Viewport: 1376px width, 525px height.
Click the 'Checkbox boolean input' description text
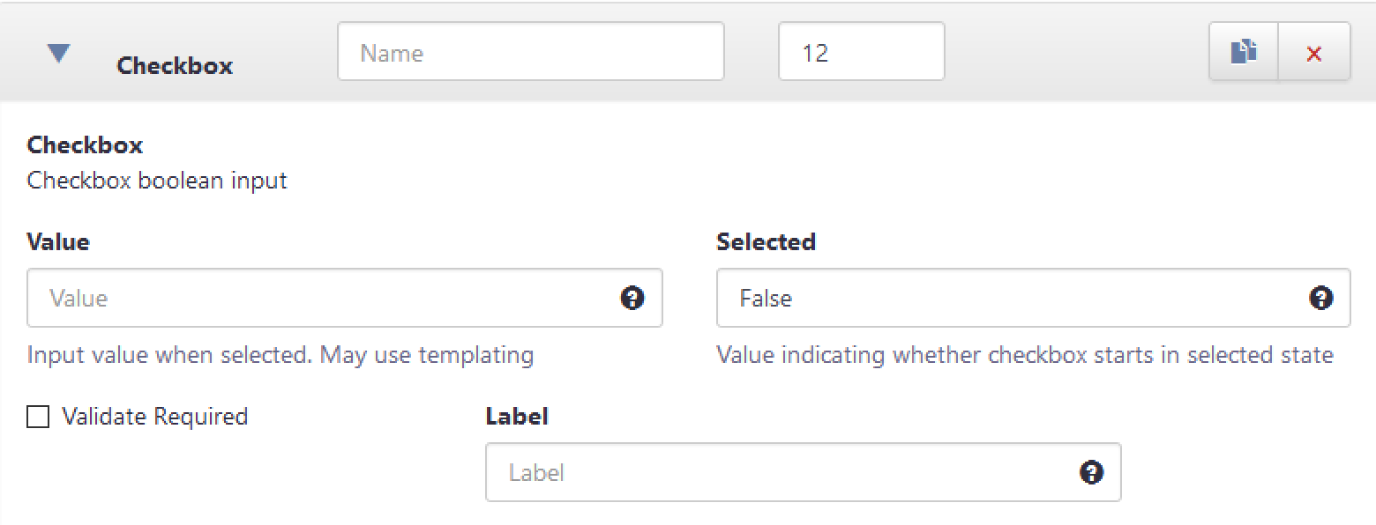157,181
